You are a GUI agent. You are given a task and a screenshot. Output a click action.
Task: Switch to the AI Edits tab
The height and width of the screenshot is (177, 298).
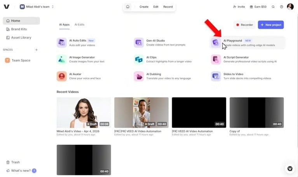(79, 25)
